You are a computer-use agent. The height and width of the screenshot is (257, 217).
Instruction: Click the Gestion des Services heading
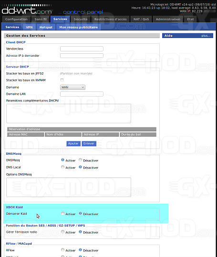coord(25,36)
